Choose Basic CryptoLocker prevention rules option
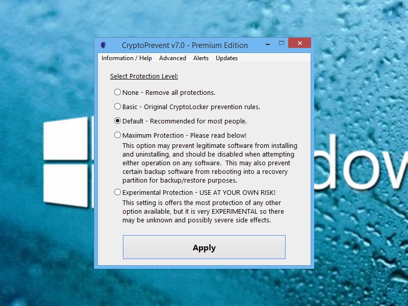 [118, 107]
